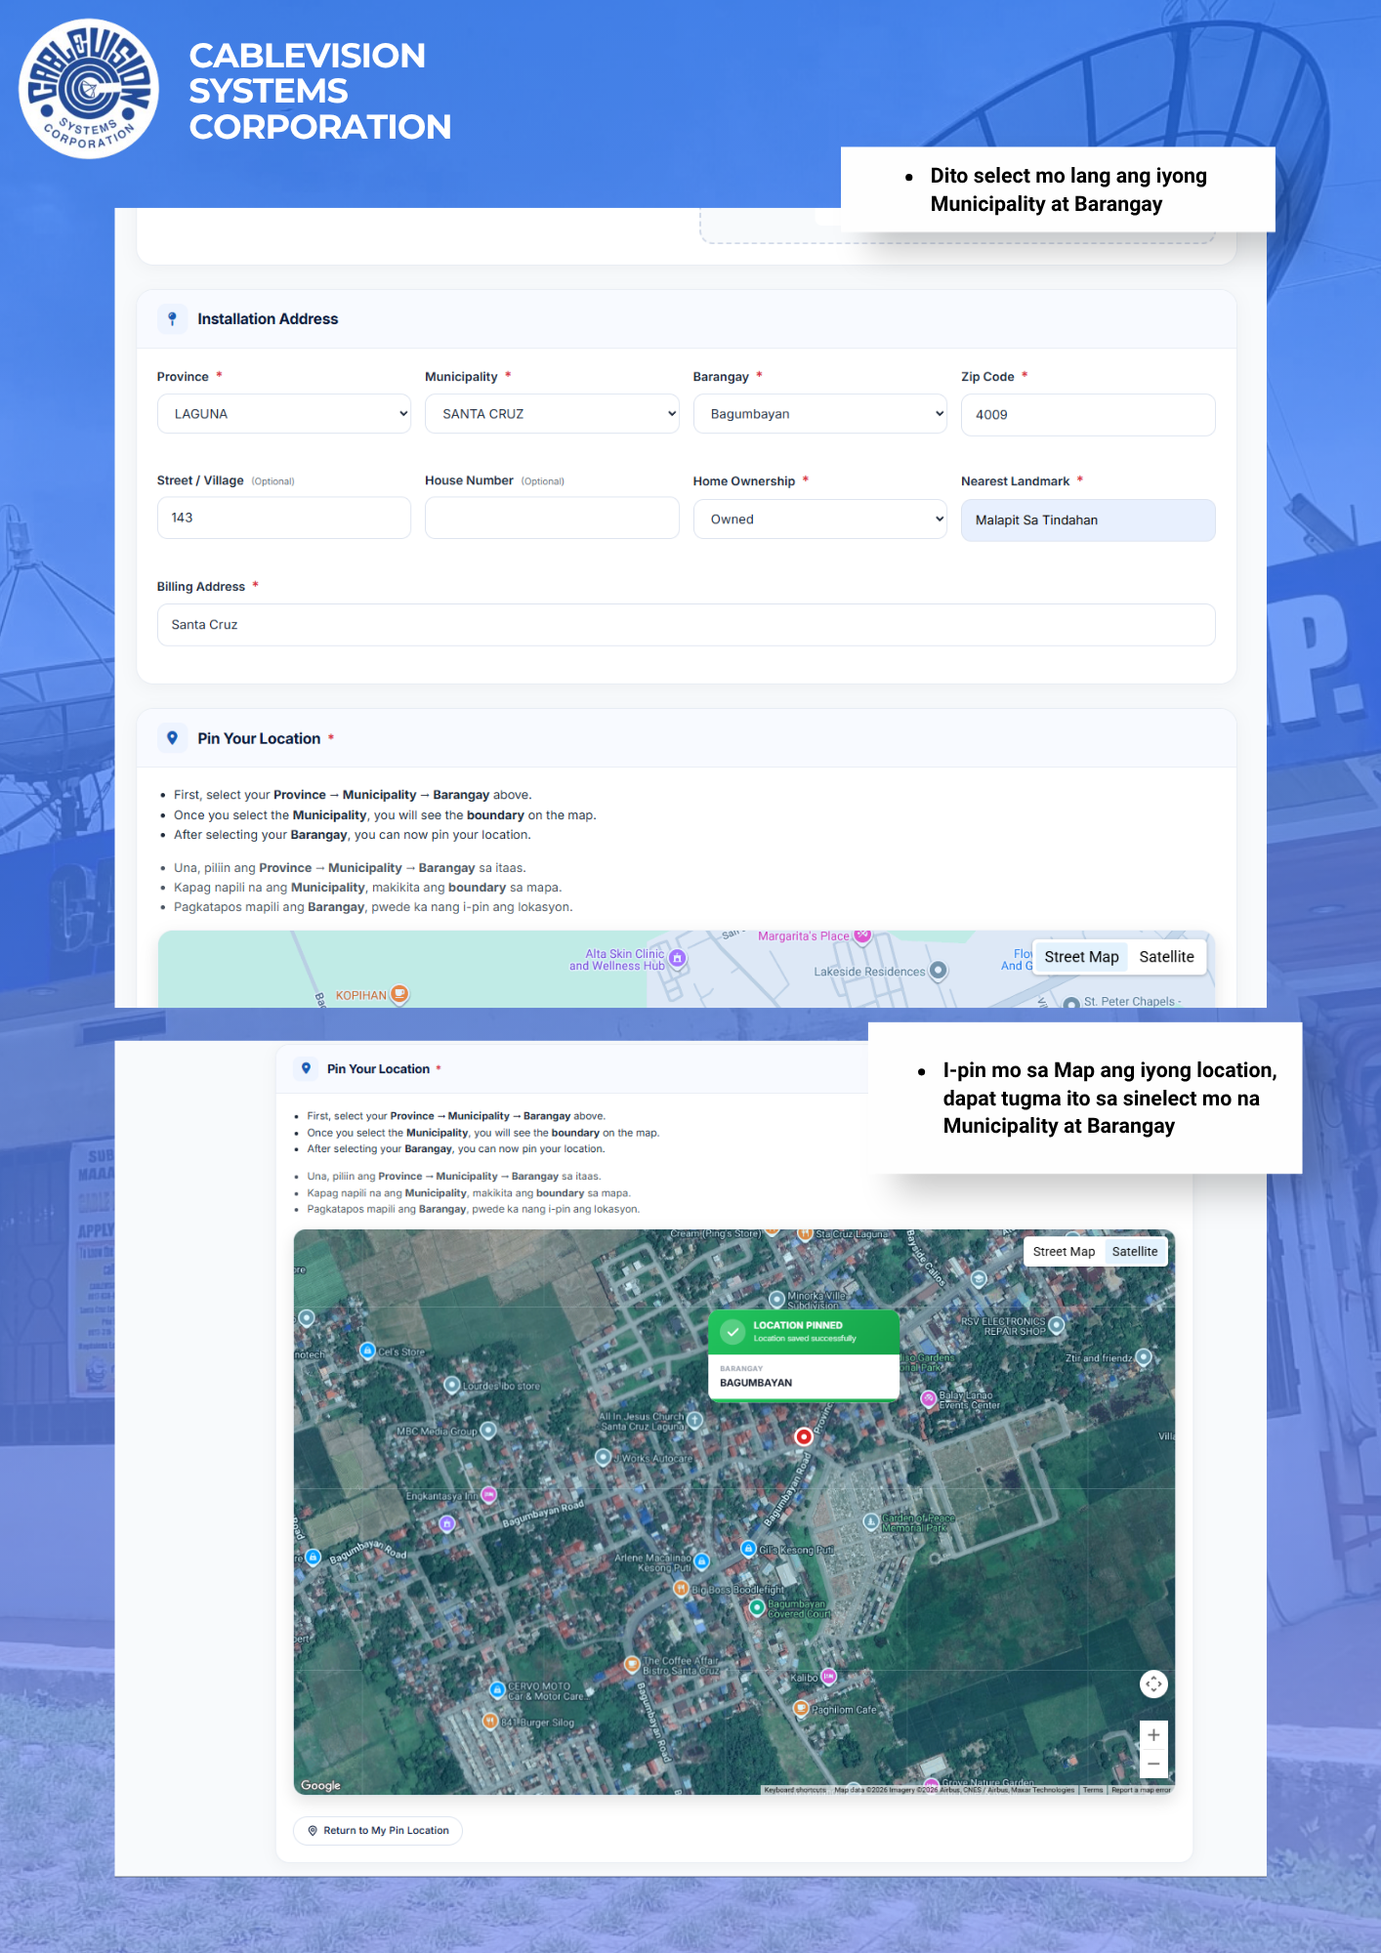Click the MBC Media Group marker
The height and width of the screenshot is (1953, 1381).
point(488,1430)
